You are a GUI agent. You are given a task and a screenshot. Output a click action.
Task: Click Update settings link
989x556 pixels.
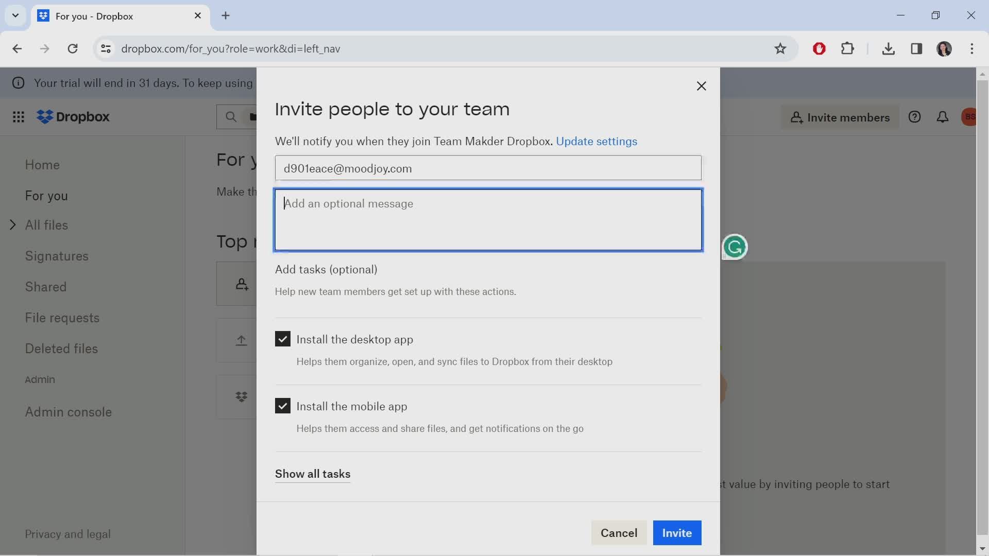click(596, 141)
